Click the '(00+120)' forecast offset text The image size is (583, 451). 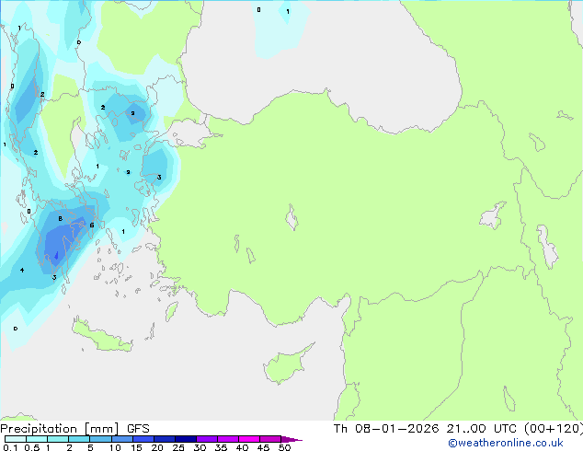point(554,429)
